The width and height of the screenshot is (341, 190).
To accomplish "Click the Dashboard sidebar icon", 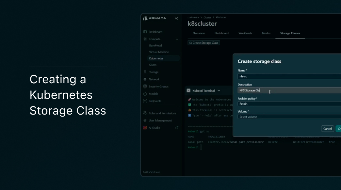I will [145, 32].
